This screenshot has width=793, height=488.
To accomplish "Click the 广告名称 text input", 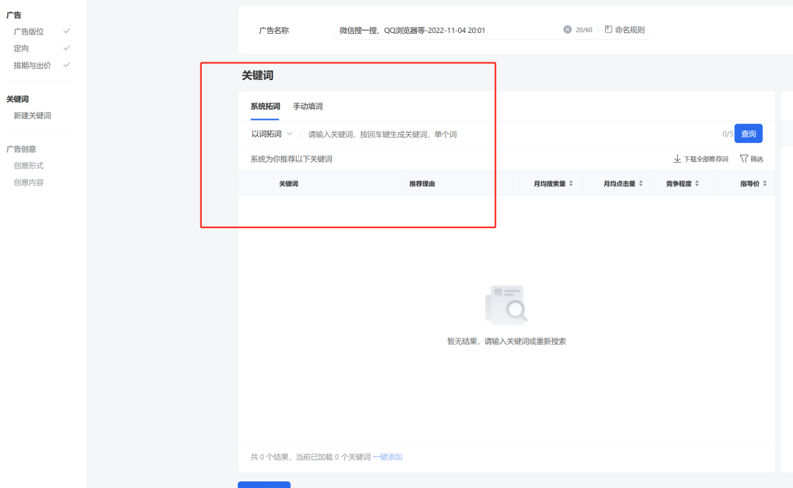I will 444,31.
